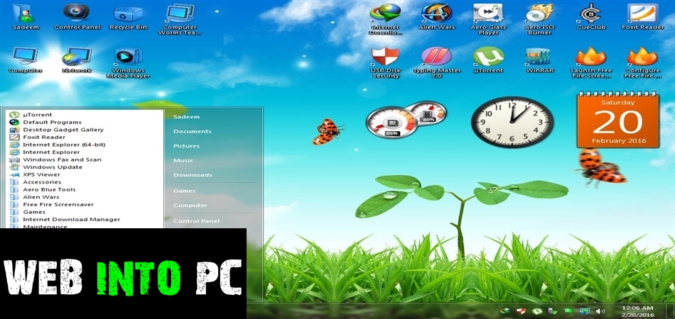Click Safely Remove Hardware tray icon
The image size is (675, 319).
tap(552, 310)
